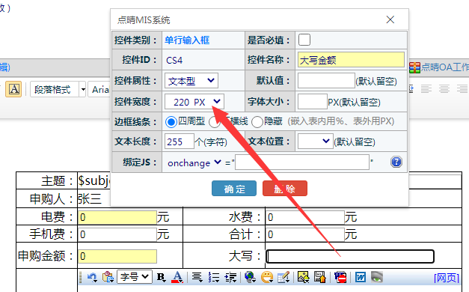Select the 四周型 border radio button
Viewport: 469px width, 292px height.
point(171,122)
